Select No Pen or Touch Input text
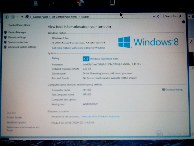This screenshot has height=146, width=194. pos(110,78)
